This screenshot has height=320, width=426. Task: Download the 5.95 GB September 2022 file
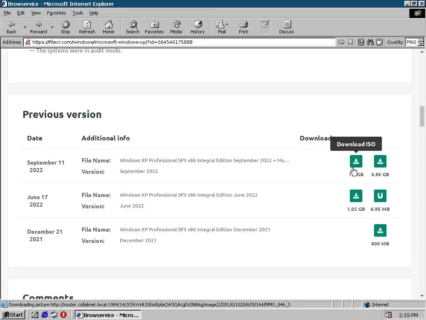point(380,161)
